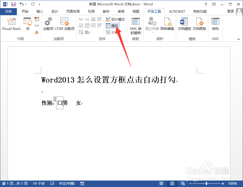Insert a building block gallery control

tap(99, 19)
